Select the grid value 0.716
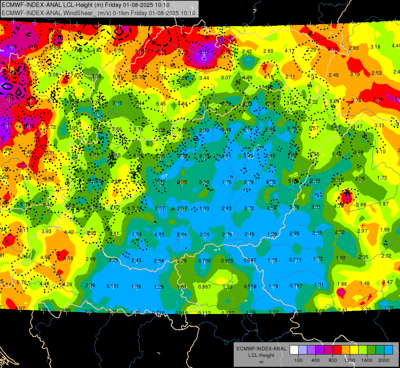Screen dimensions: 400x368 tap(159, 313)
